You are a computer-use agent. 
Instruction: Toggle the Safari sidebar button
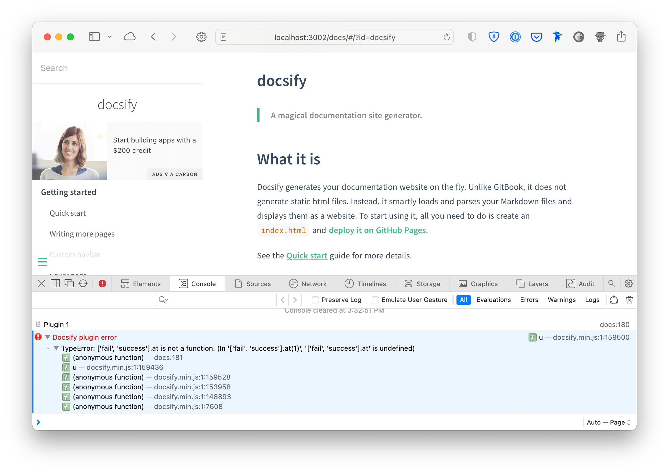click(x=94, y=37)
